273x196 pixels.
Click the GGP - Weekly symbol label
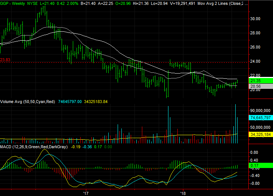pos(13,3)
